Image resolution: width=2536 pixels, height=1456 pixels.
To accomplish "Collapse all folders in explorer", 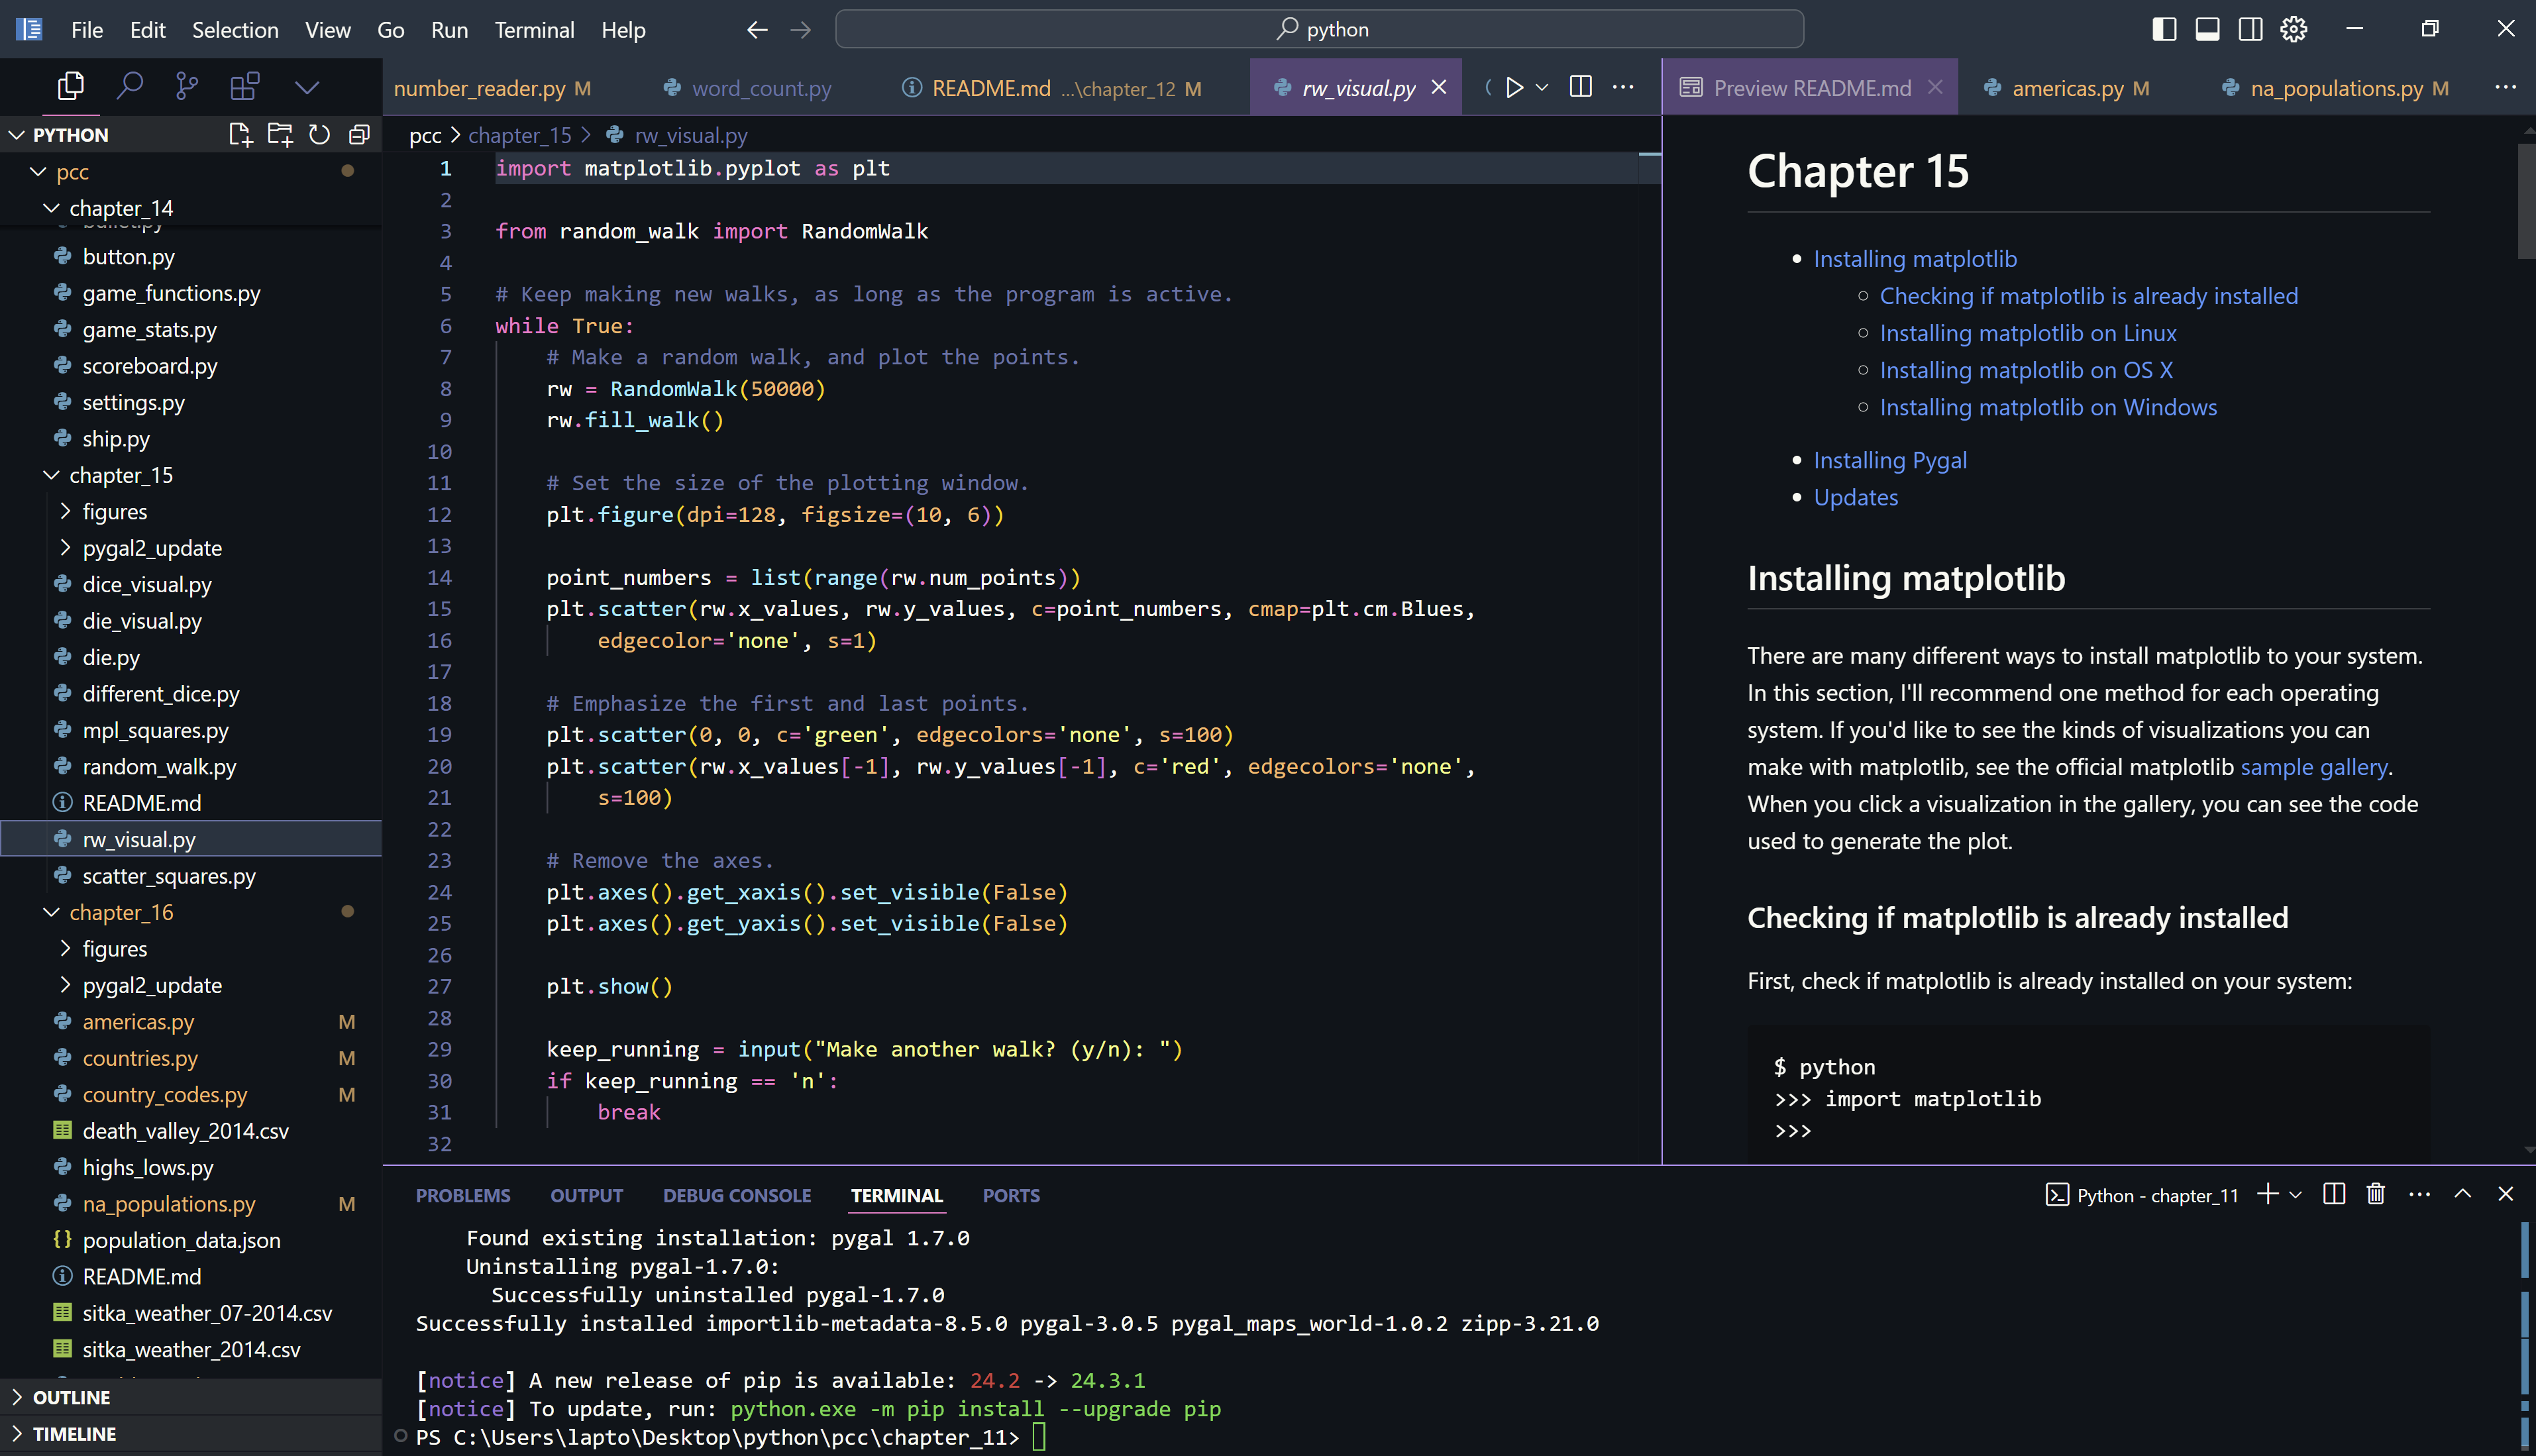I will pos(359,135).
